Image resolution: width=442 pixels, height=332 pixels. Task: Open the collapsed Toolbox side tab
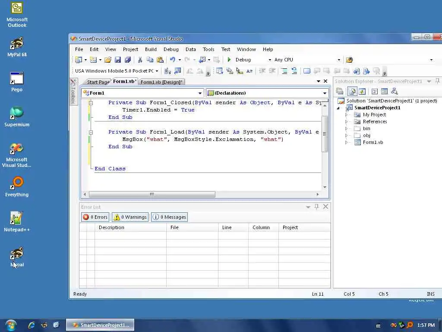tap(73, 92)
